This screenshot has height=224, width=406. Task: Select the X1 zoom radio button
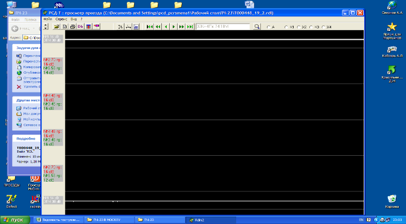(x=286, y=27)
